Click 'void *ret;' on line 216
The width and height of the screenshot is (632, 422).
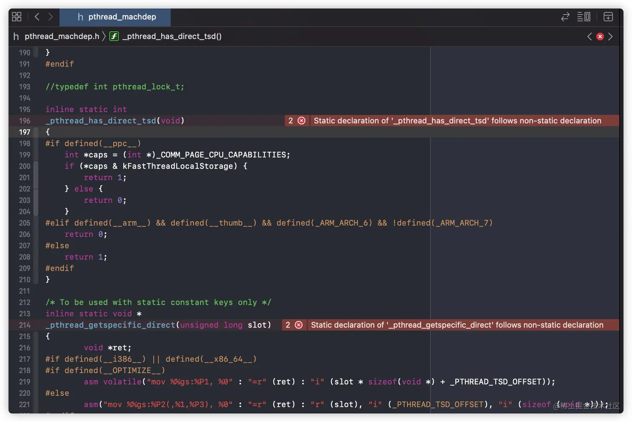point(108,348)
